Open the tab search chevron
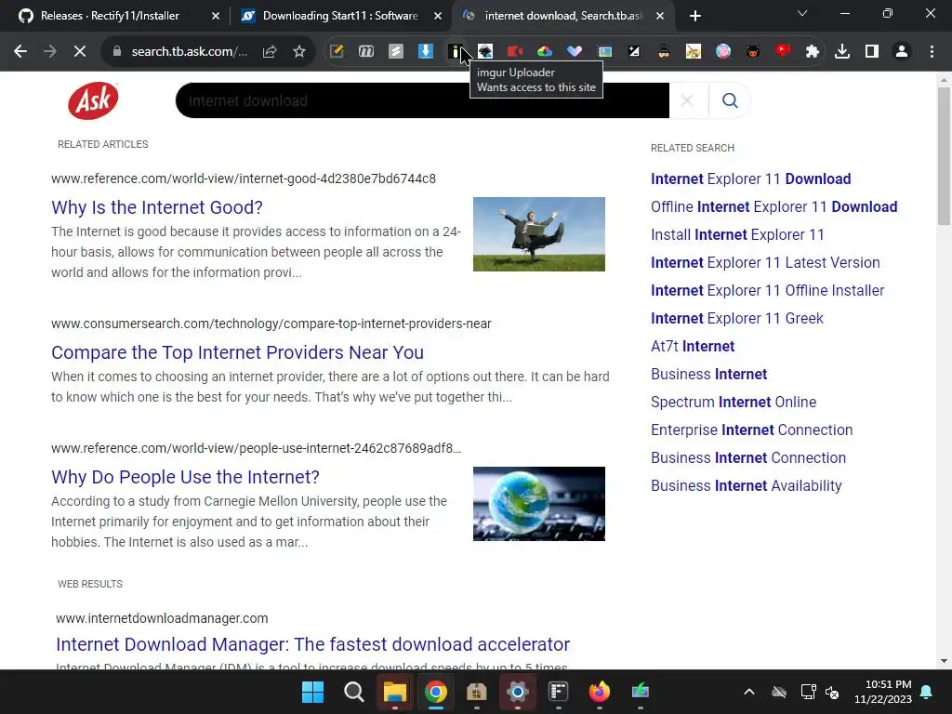952x714 pixels. (x=802, y=13)
